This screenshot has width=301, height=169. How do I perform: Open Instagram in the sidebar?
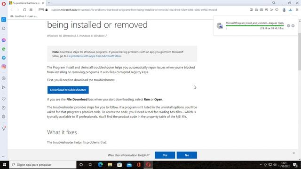4,67
